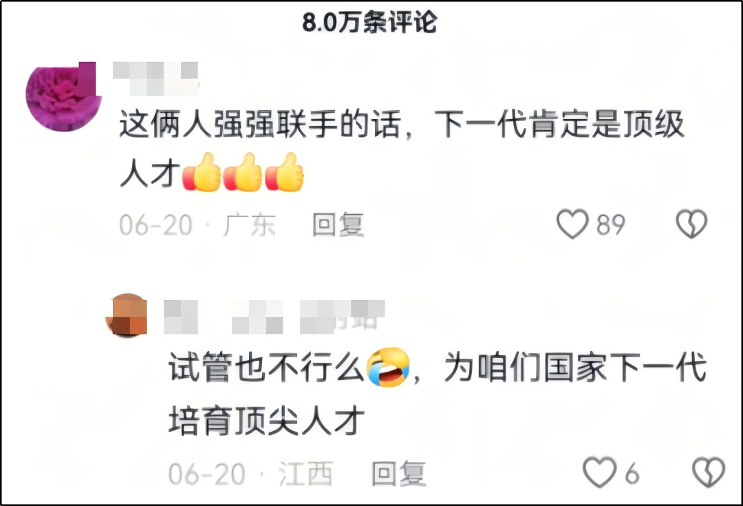Screen dimensions: 743x506
Task: Click reply text 培育顶尖人才
Action: (x=267, y=420)
